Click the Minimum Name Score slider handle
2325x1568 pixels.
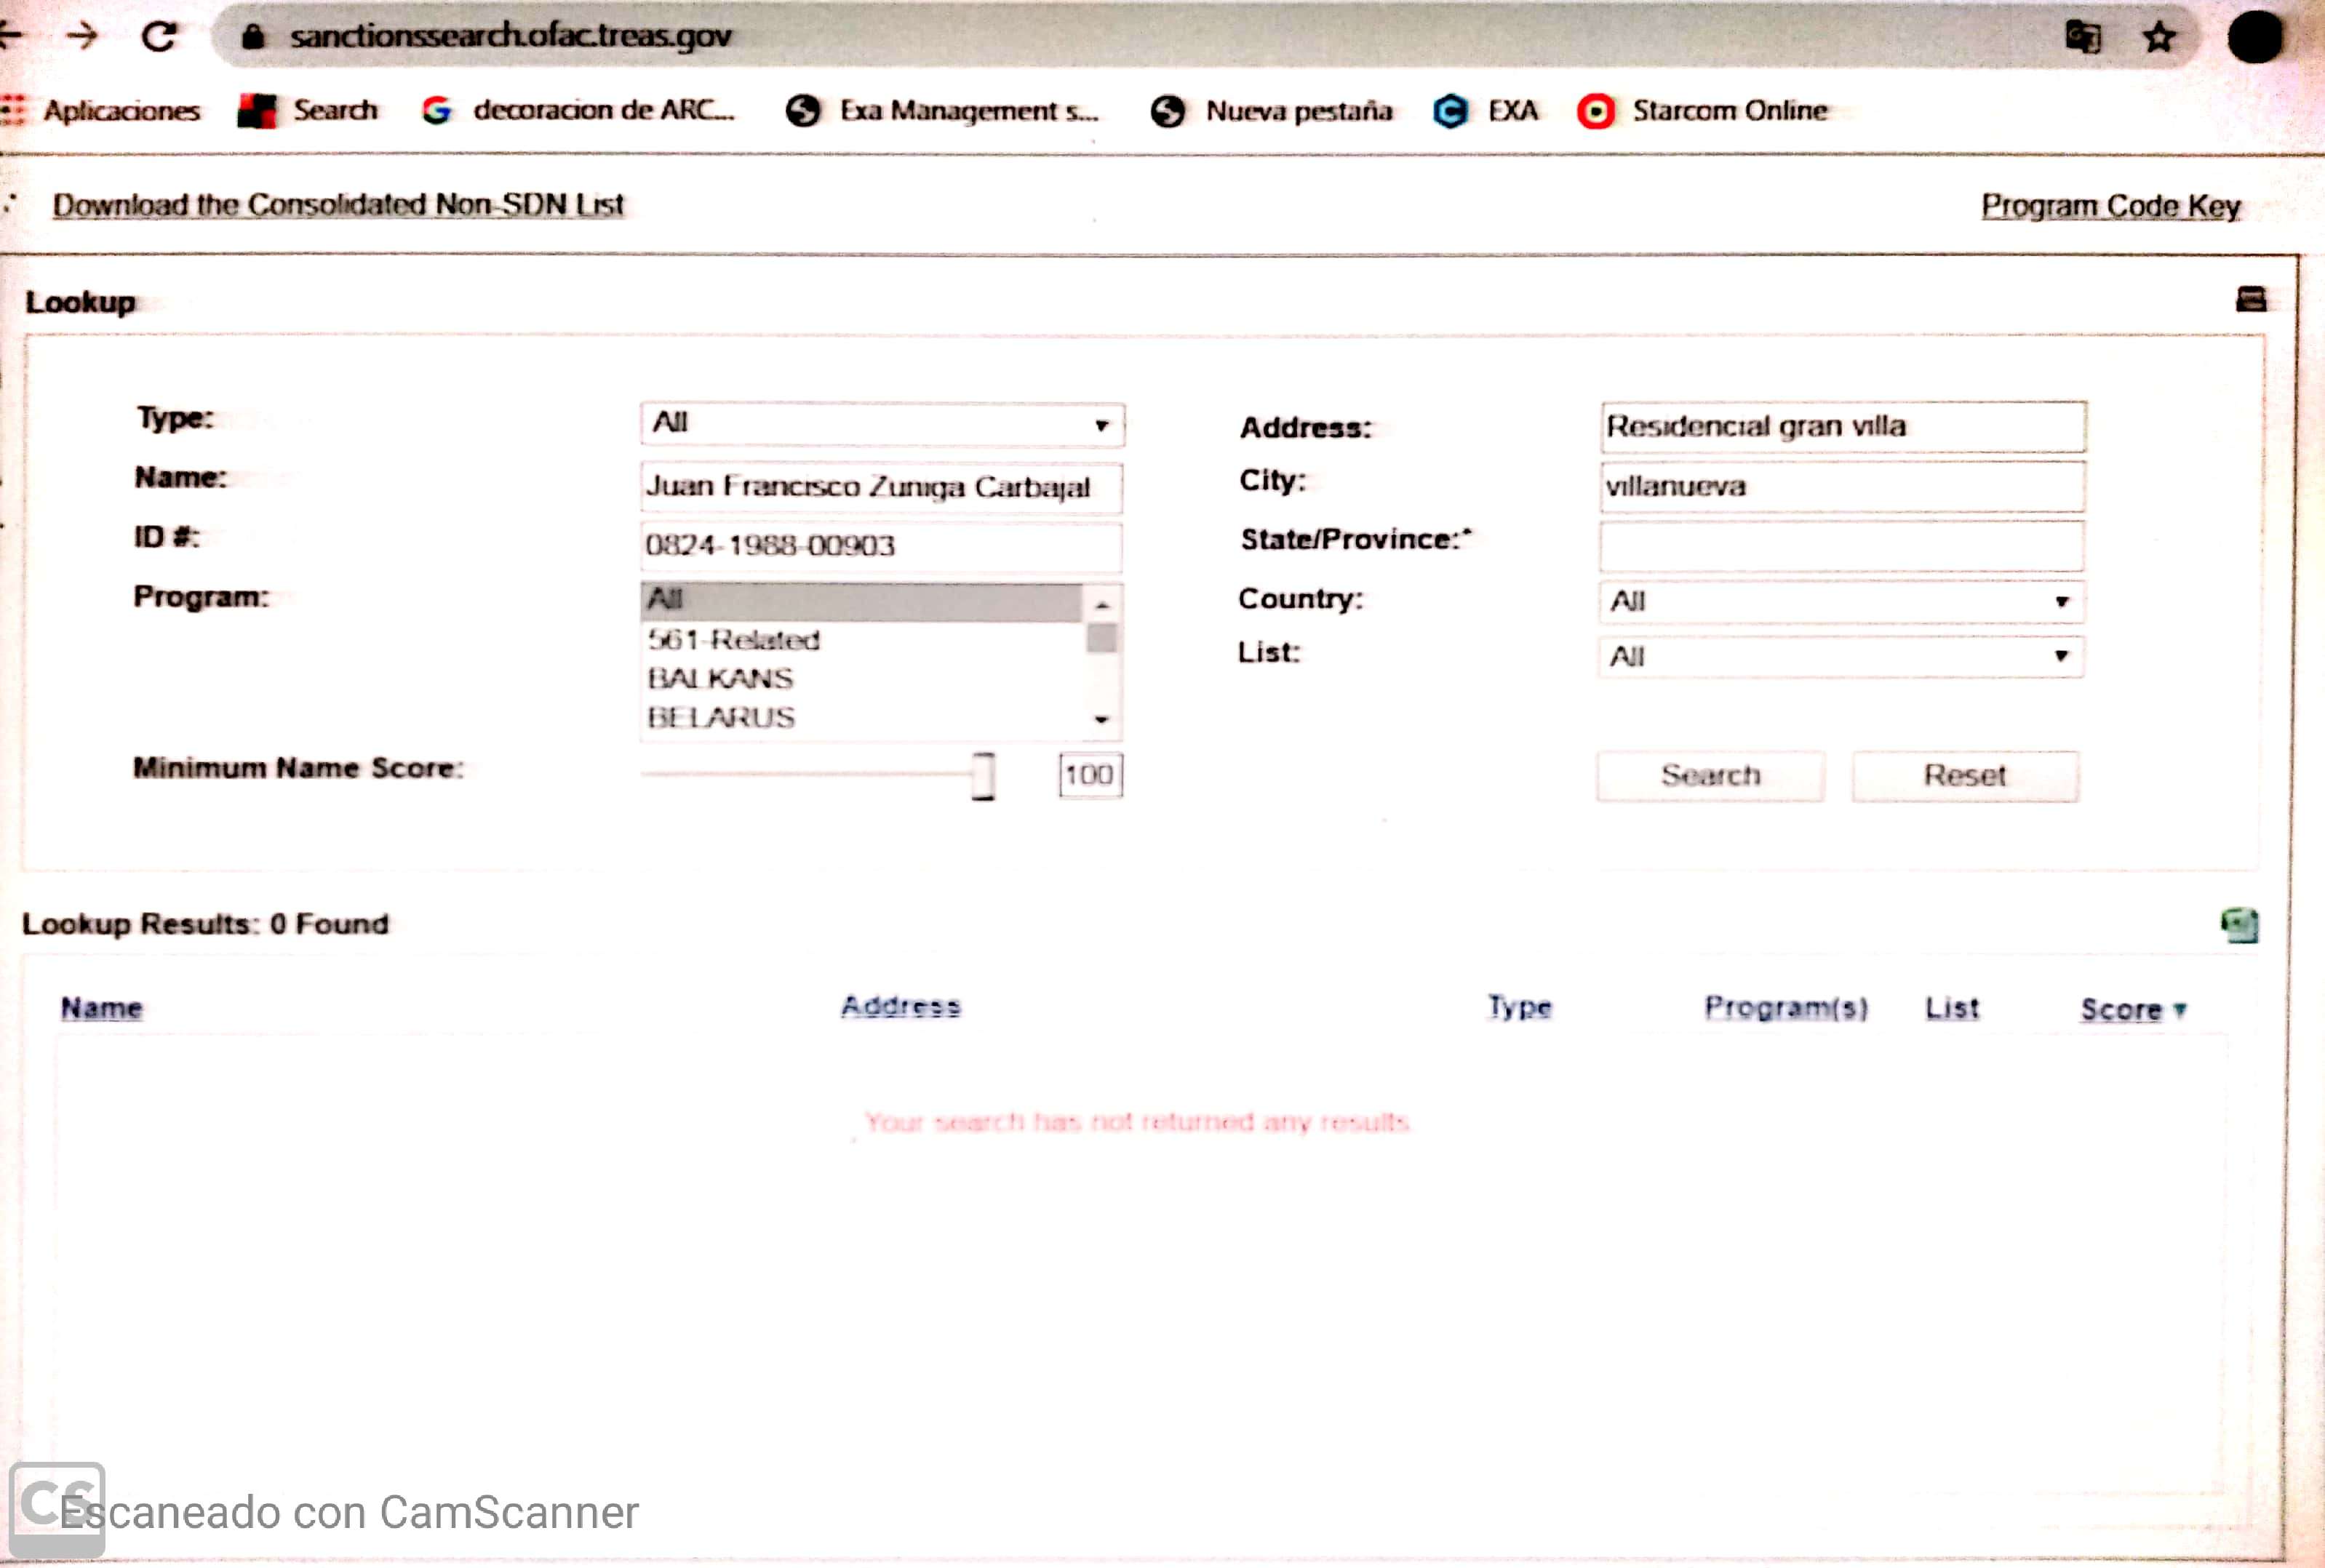pos(983,776)
